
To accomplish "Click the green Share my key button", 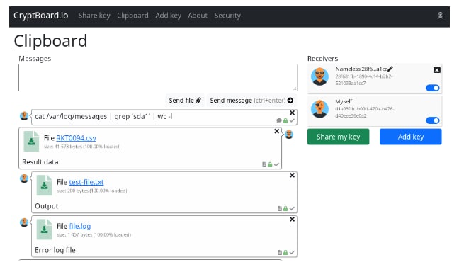I will coord(338,137).
